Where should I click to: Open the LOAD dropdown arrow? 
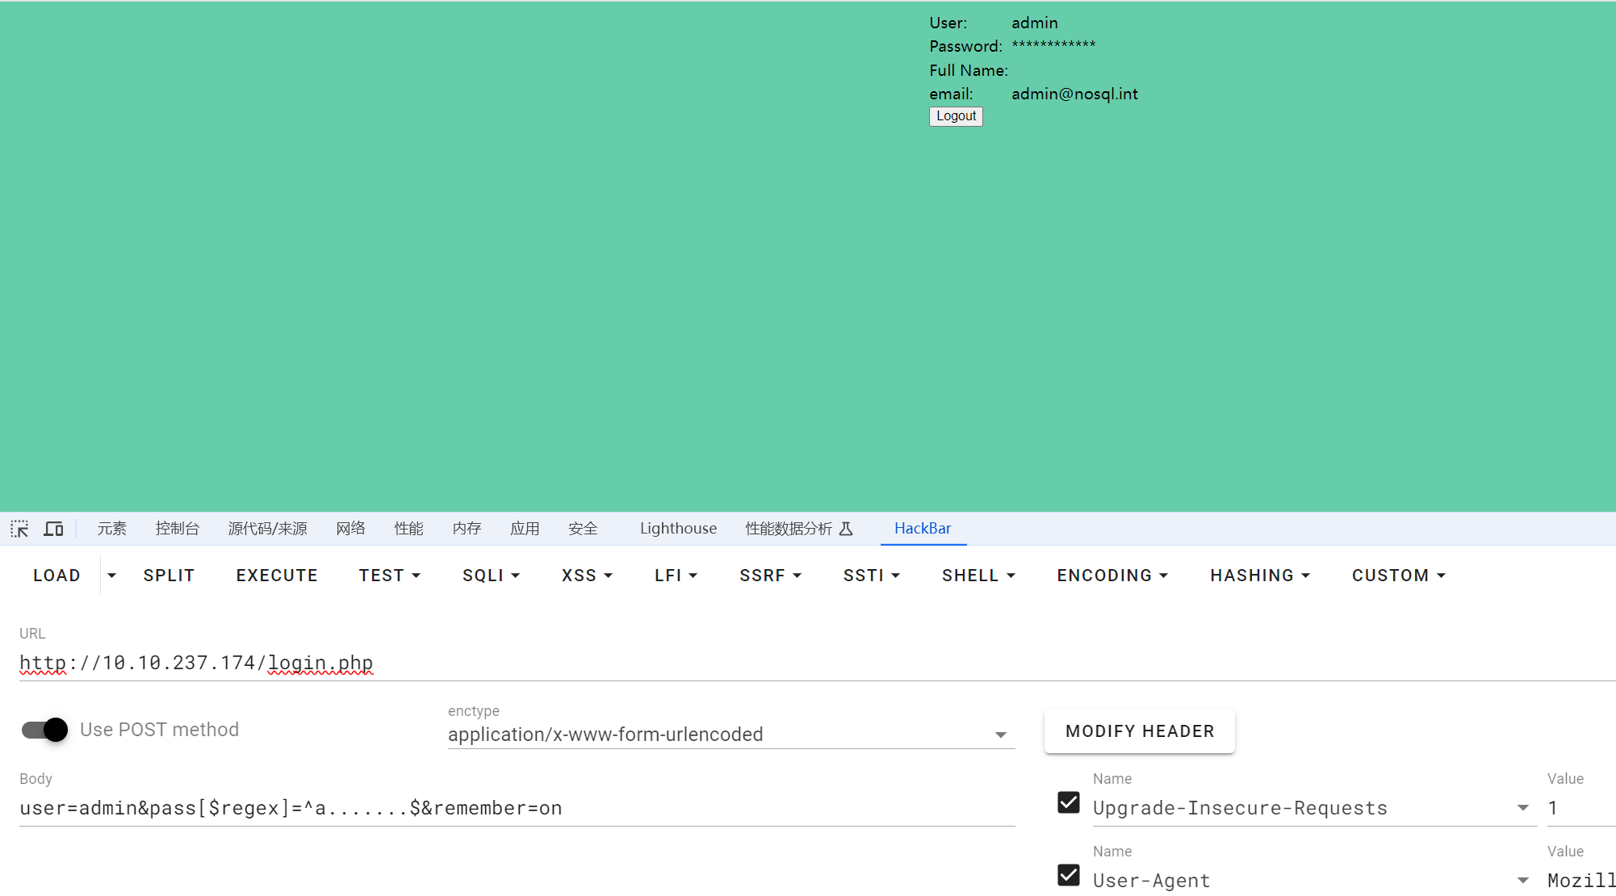click(111, 576)
